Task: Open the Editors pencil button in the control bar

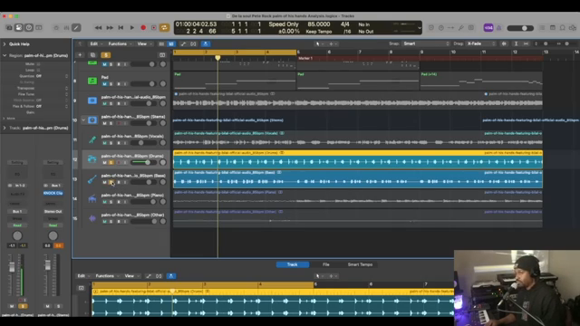Action: tap(76, 28)
